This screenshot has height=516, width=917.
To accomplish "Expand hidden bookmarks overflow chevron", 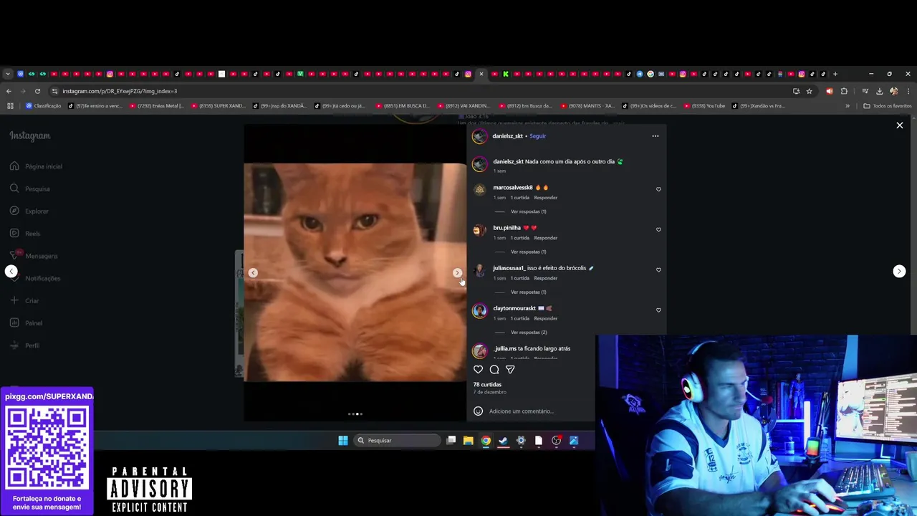I will (848, 106).
